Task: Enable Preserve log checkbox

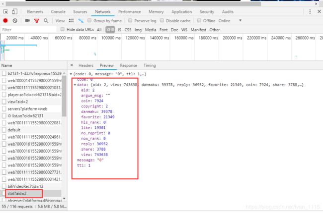Action: (x=130, y=20)
